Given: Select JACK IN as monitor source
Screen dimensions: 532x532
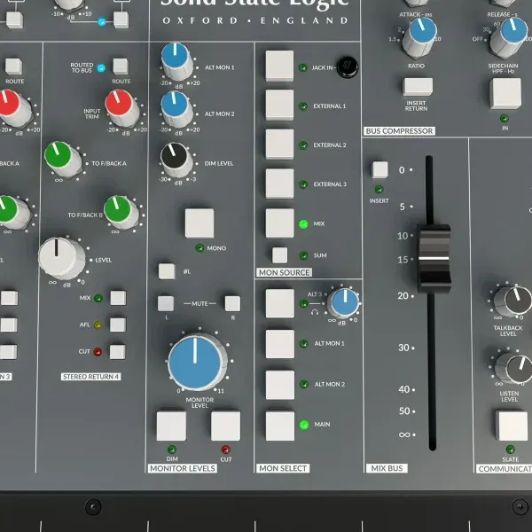Looking at the screenshot, I should (x=279, y=66).
